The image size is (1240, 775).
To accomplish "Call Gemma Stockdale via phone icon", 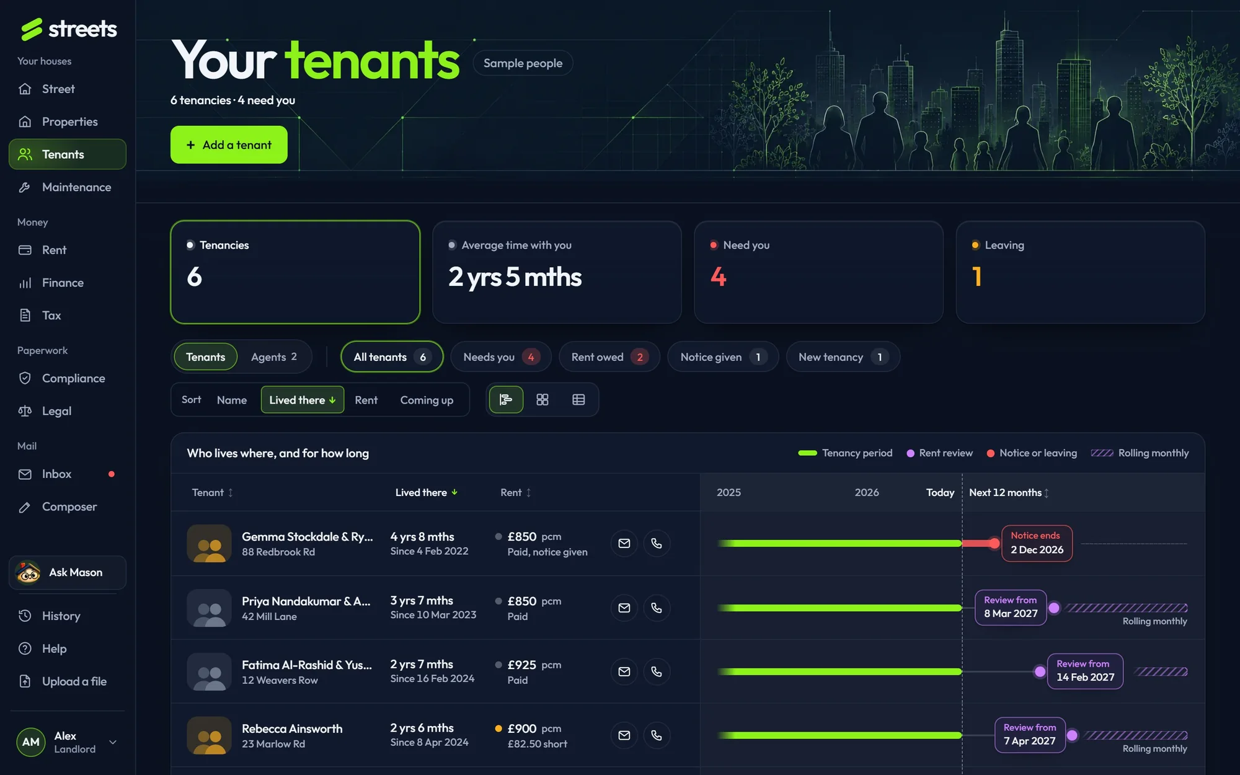I will pos(657,544).
